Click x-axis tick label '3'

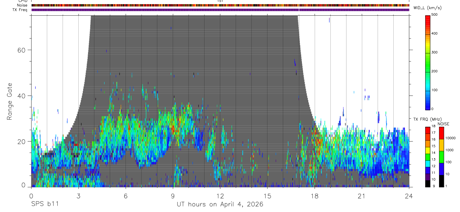78,196
